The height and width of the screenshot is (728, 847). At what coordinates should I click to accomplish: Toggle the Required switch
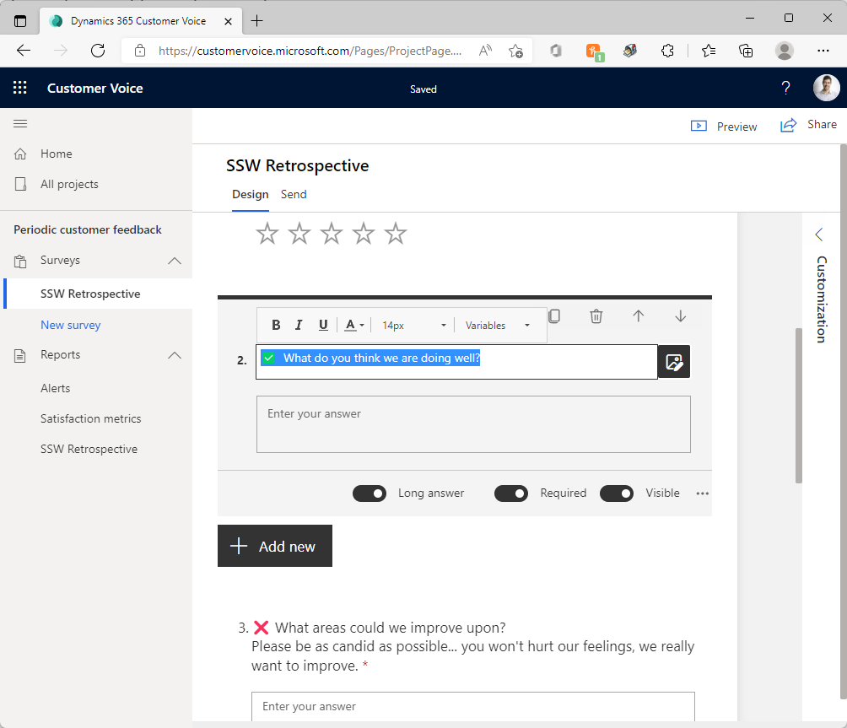coord(511,493)
